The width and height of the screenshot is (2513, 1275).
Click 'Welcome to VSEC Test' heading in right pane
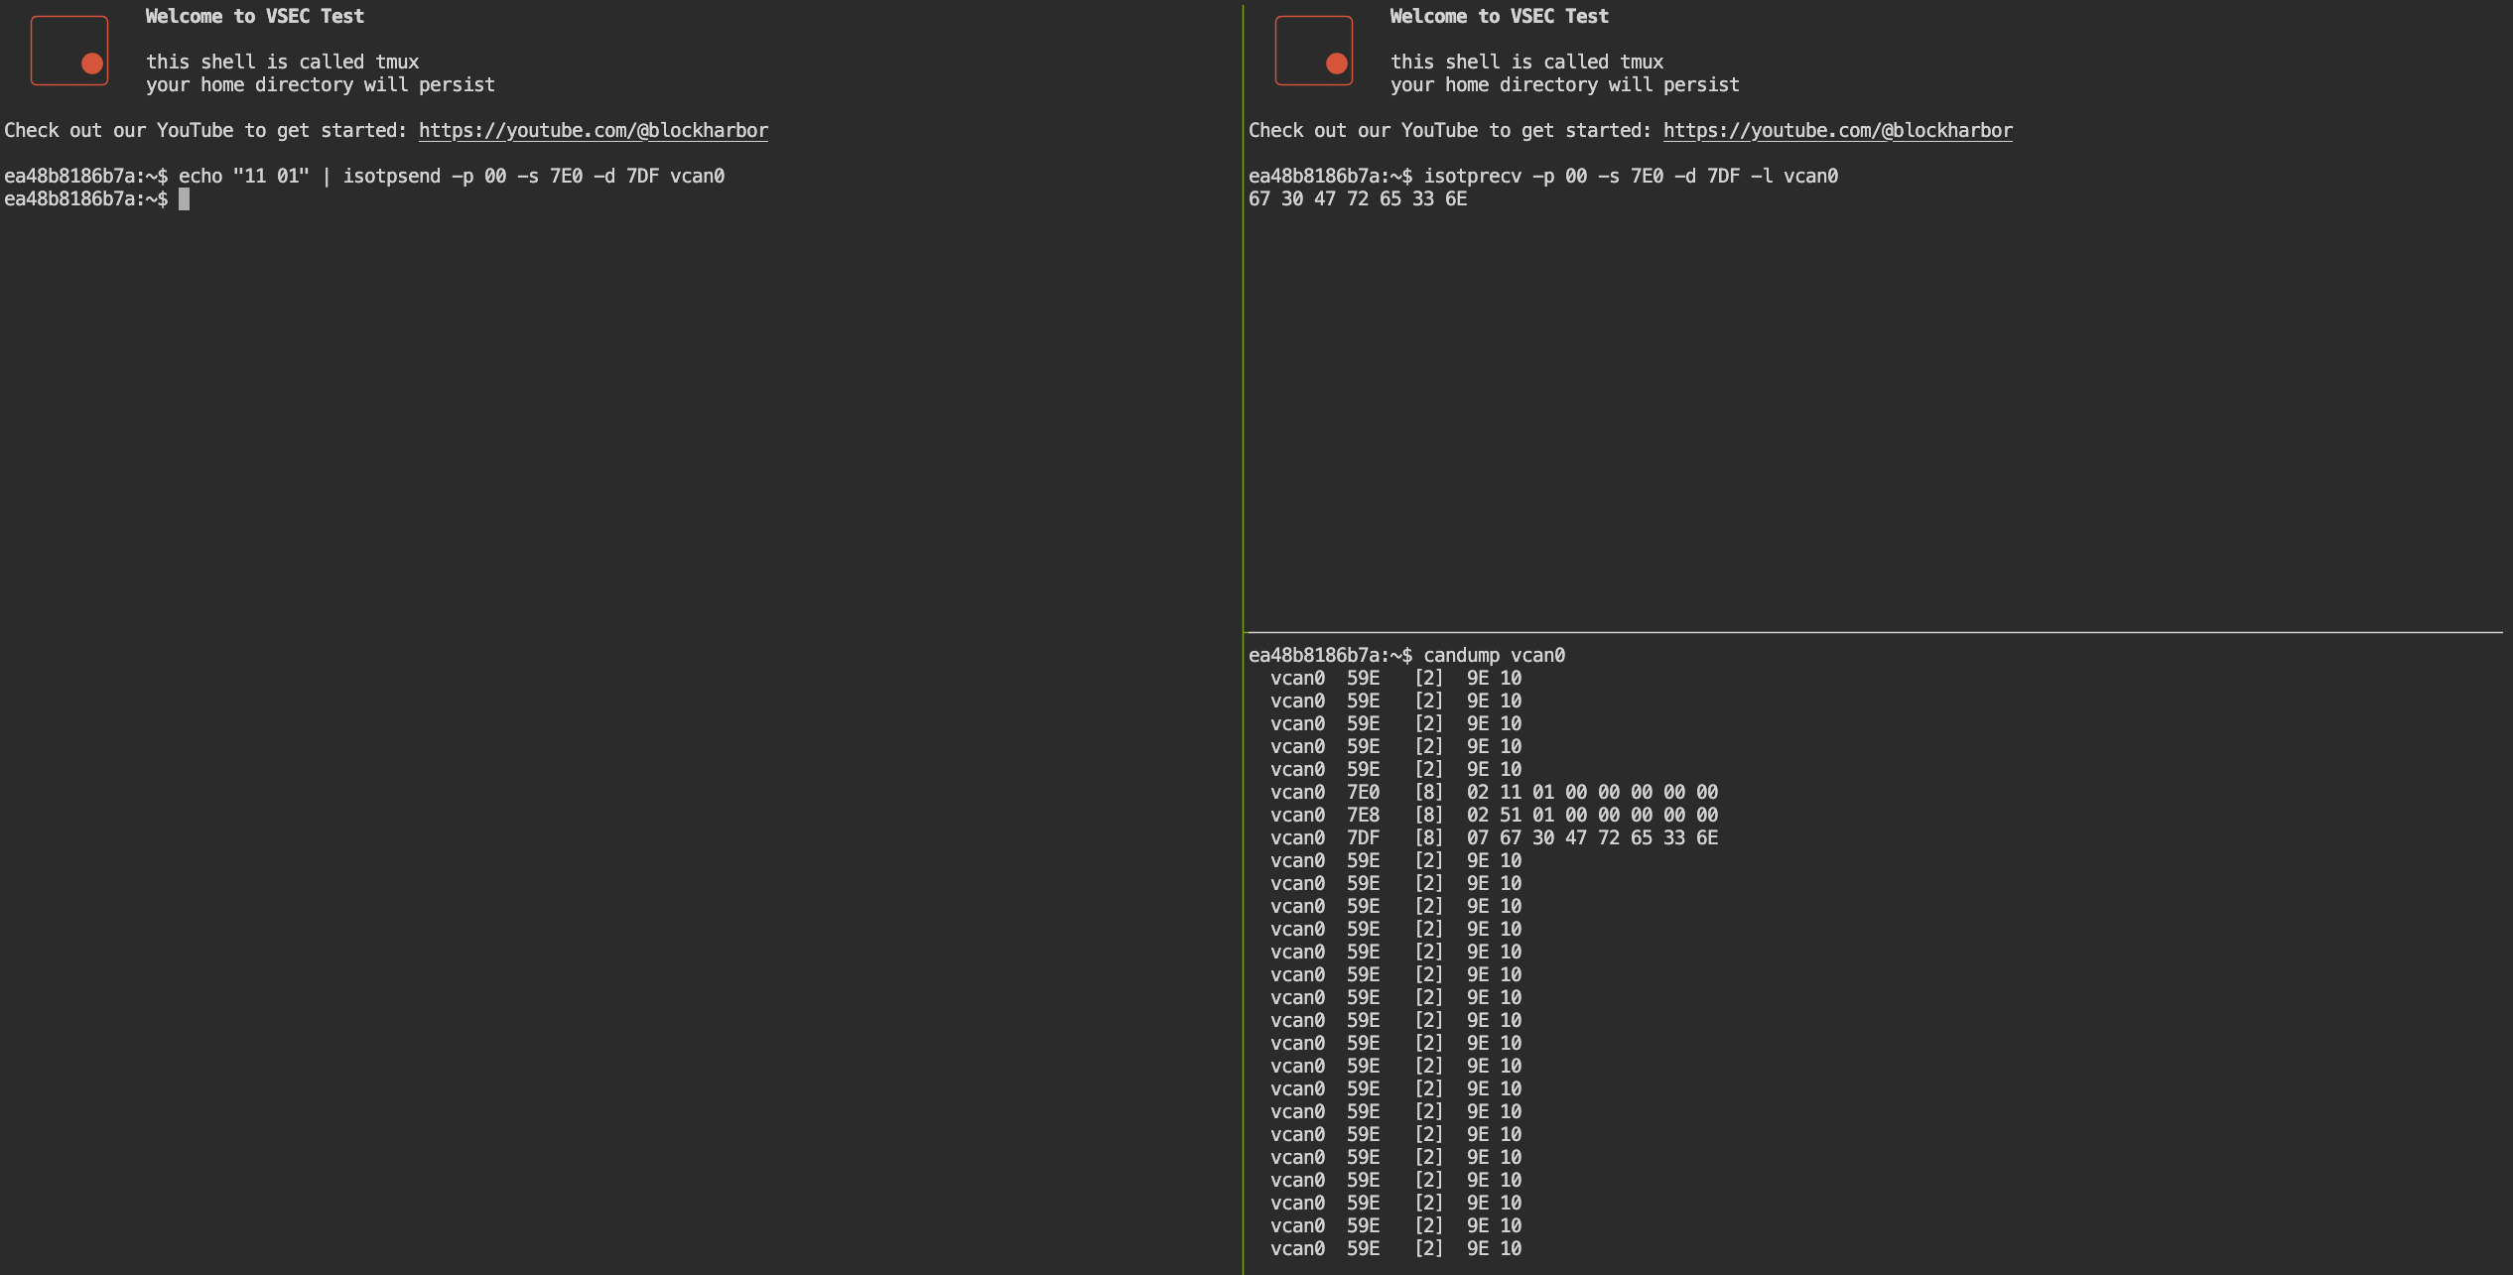(1500, 17)
